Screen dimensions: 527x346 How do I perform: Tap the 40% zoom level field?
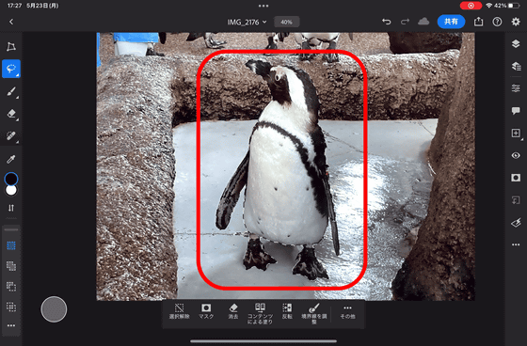pos(286,23)
